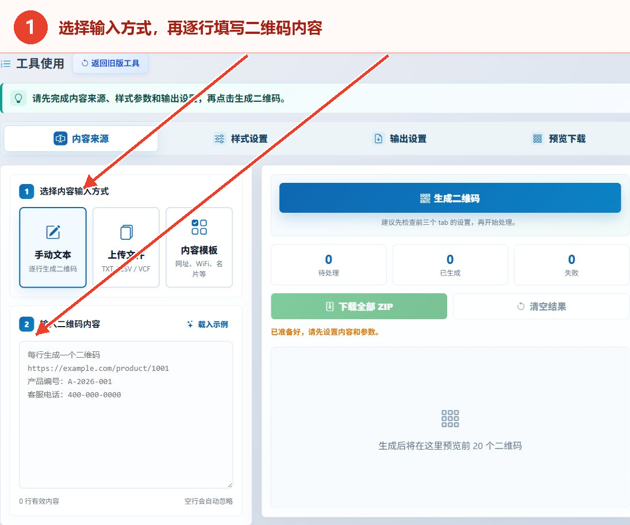Click the 工具使用 heading
Screen dimensions: 630x525
click(x=40, y=63)
